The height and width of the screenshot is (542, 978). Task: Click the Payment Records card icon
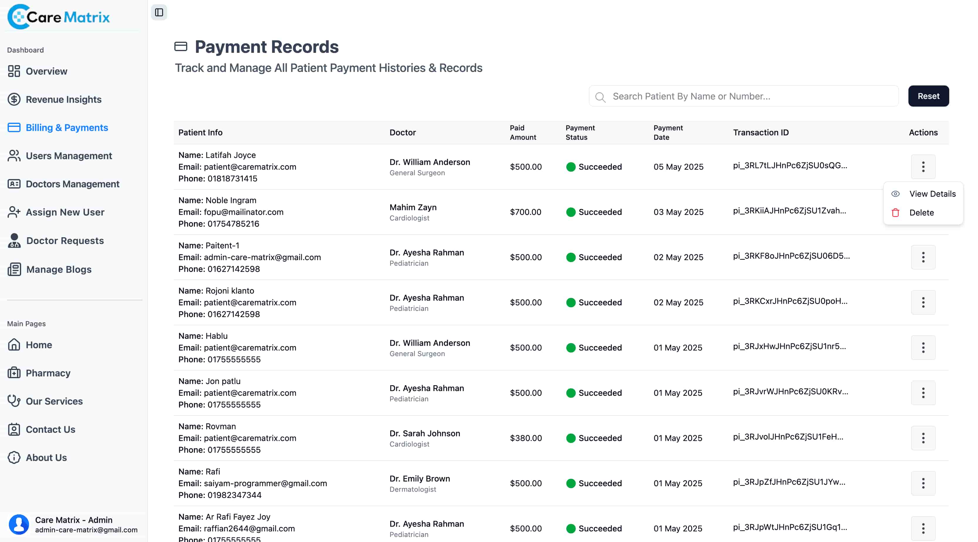pyautogui.click(x=181, y=46)
